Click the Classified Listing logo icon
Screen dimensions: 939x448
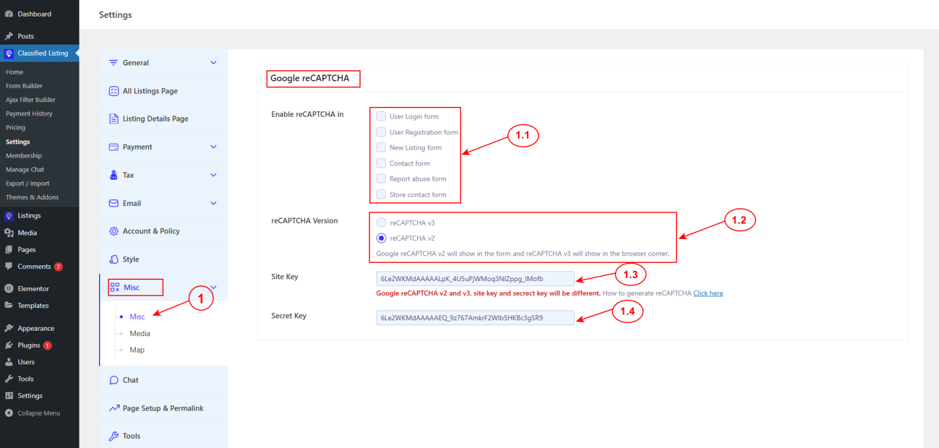coord(9,53)
